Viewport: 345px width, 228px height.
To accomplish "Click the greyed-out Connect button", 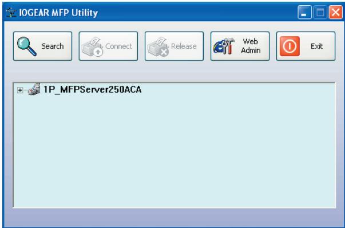I will [x=108, y=46].
